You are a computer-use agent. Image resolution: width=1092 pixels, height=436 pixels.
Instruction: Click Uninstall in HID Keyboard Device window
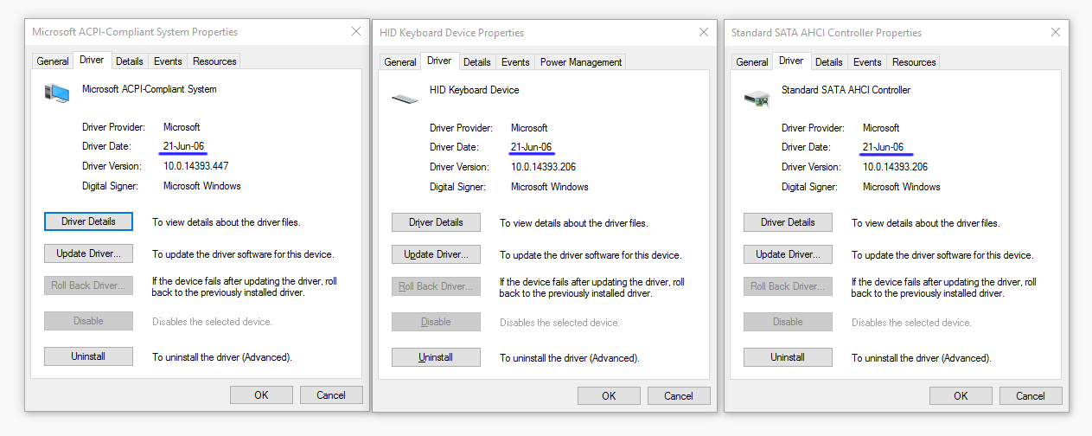436,356
